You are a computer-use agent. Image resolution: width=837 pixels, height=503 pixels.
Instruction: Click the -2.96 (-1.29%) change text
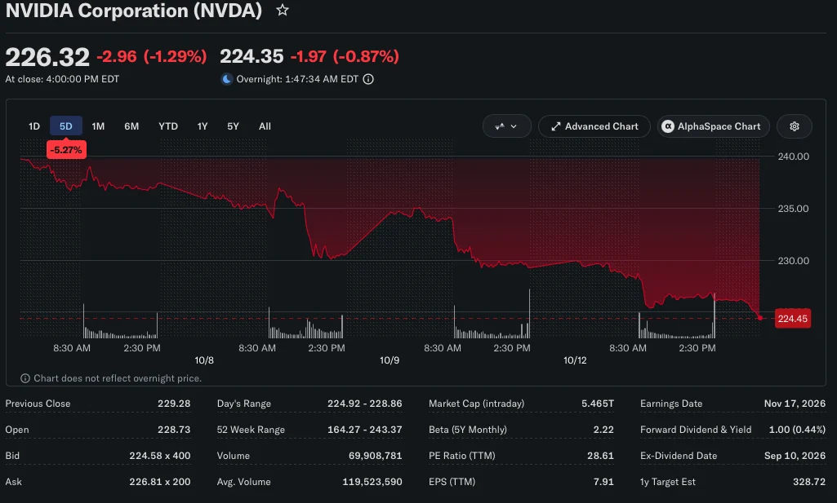tap(152, 56)
